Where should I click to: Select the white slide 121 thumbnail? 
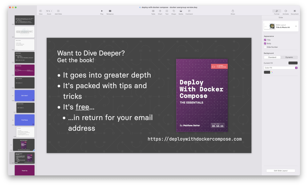coord(25,32)
